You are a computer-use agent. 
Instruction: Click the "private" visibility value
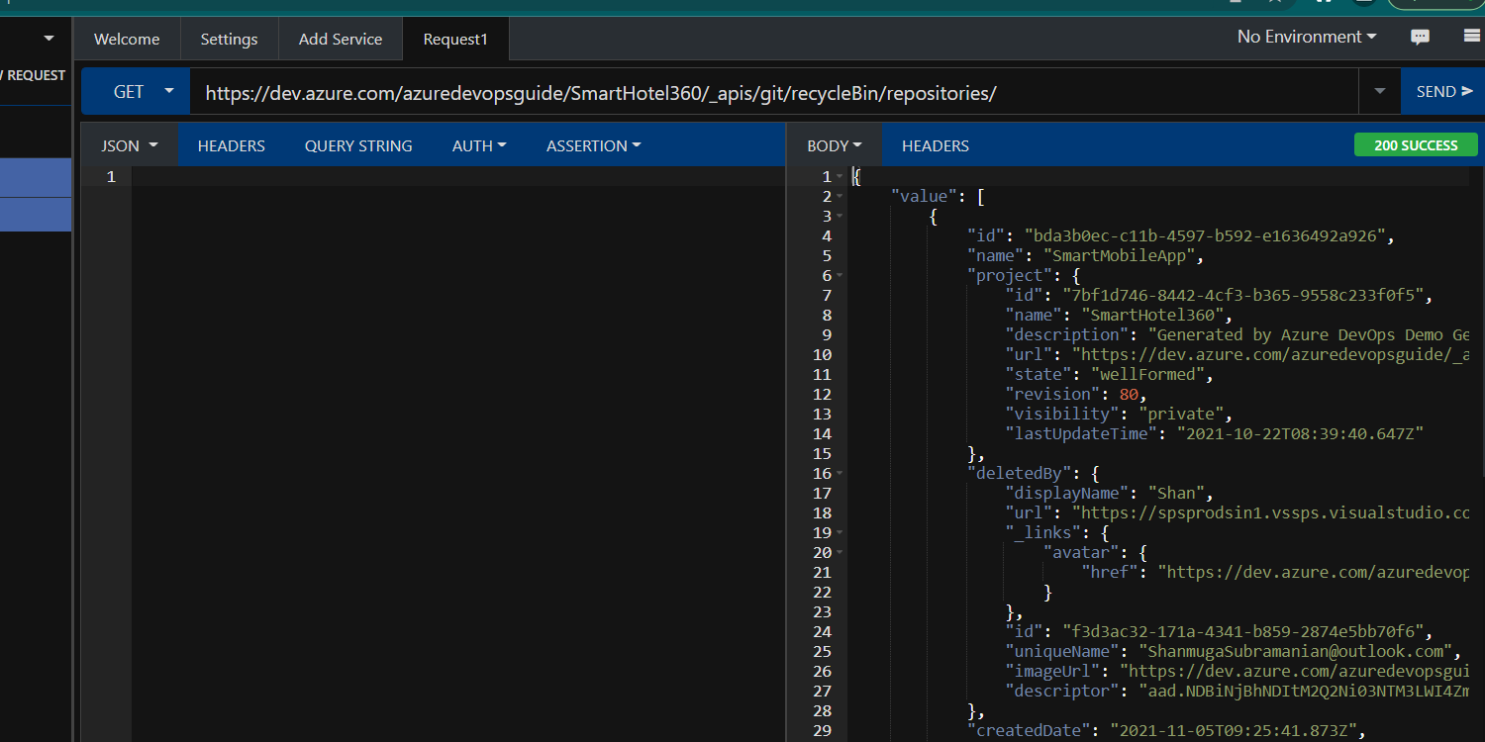point(1181,414)
